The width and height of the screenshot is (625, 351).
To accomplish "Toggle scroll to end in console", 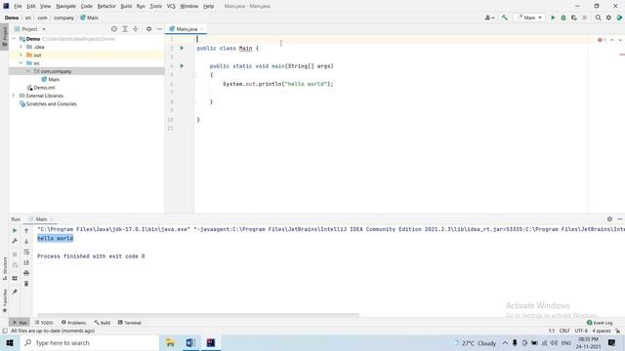I will click(26, 262).
